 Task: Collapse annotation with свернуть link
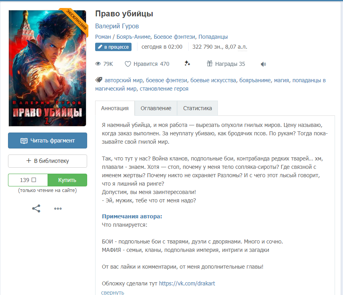tap(112, 292)
